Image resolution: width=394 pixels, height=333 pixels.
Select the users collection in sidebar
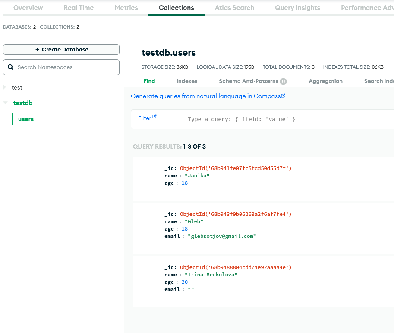click(26, 119)
